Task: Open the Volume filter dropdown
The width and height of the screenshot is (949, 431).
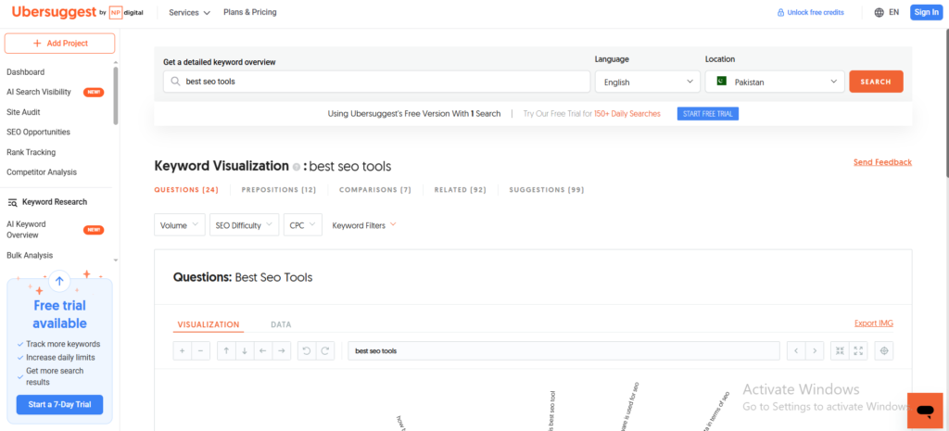Action: coord(180,225)
